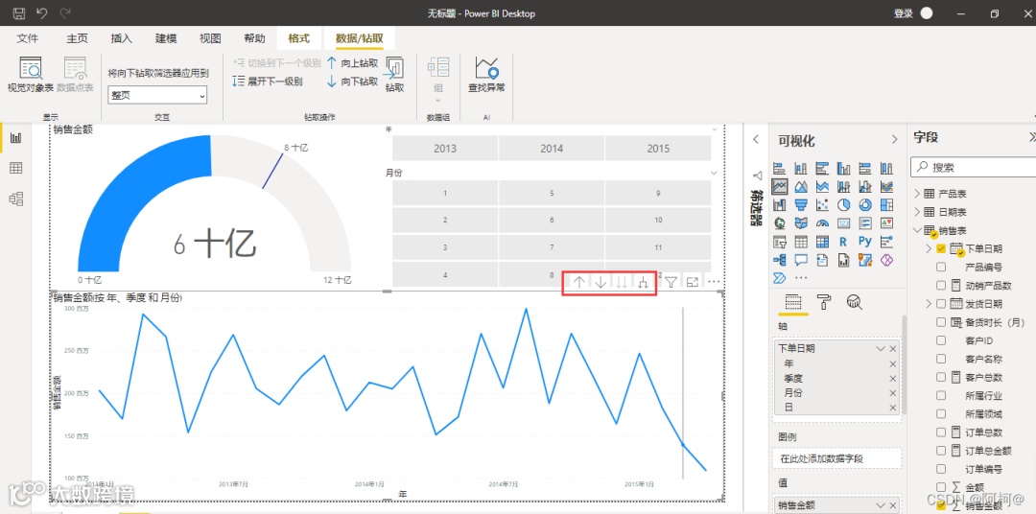Open the 视觉对象表 view

tap(31, 75)
